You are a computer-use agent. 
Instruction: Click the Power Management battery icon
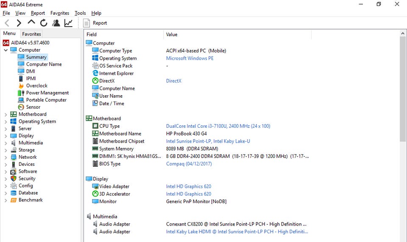tap(21, 93)
